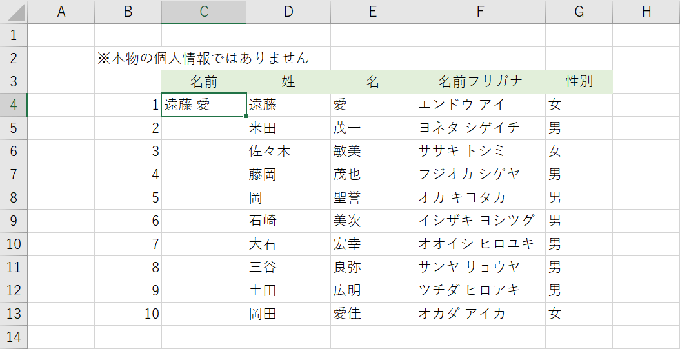Select row 2 header
Image resolution: width=680 pixels, height=349 pixels.
14,58
